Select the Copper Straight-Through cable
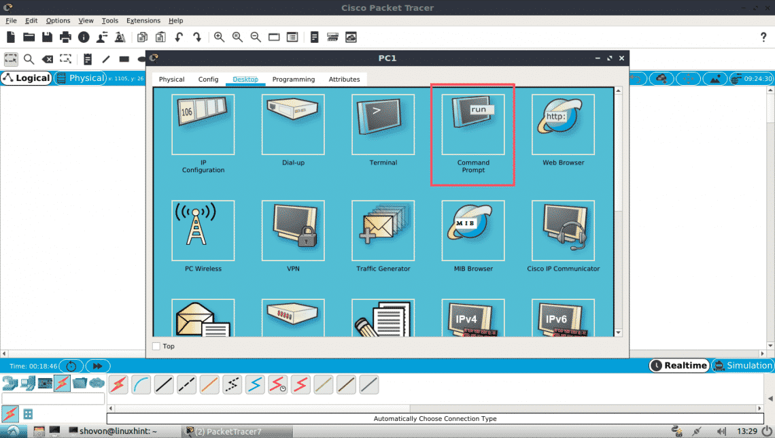 tap(163, 384)
